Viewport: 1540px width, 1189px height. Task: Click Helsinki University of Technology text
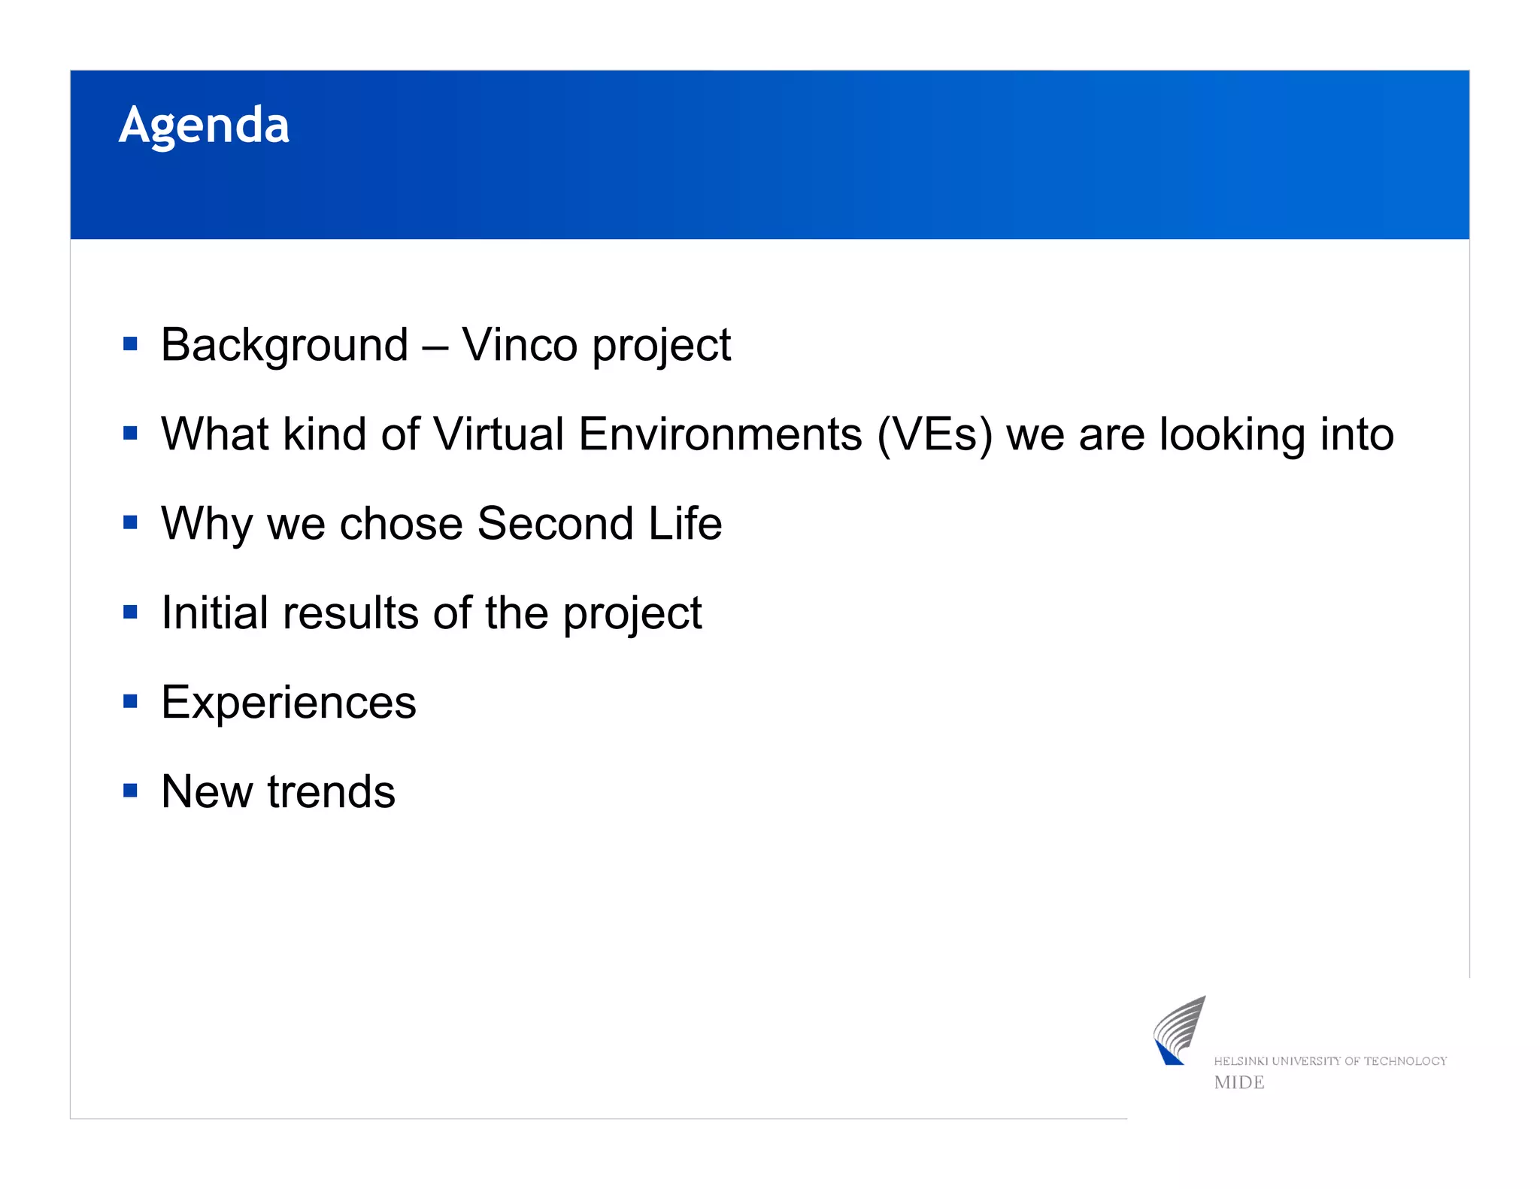click(1329, 1061)
